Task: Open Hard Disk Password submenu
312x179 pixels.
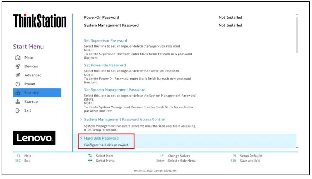Action: coord(101,138)
